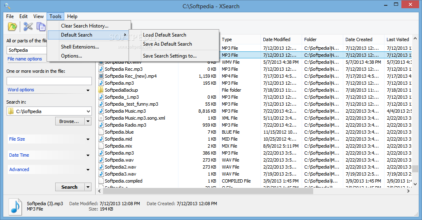The width and height of the screenshot is (422, 220).
Task: Click the Search button
Action: [x=70, y=187]
